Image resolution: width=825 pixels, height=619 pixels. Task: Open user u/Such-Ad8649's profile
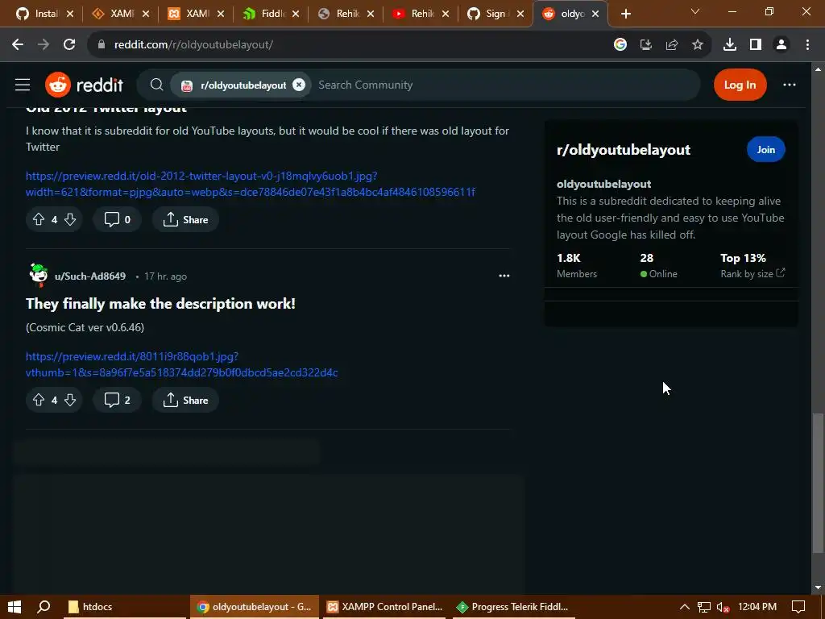pos(90,276)
